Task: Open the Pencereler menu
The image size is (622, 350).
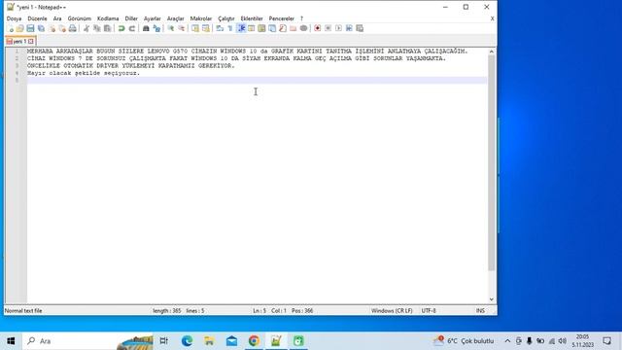Action: 282,18
